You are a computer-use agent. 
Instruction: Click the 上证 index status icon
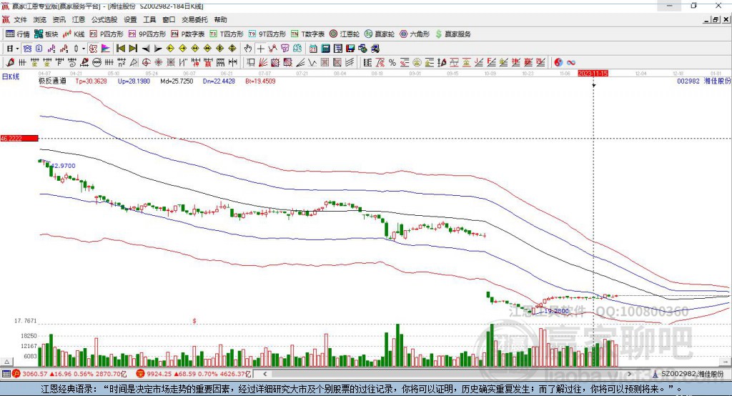[16, 374]
